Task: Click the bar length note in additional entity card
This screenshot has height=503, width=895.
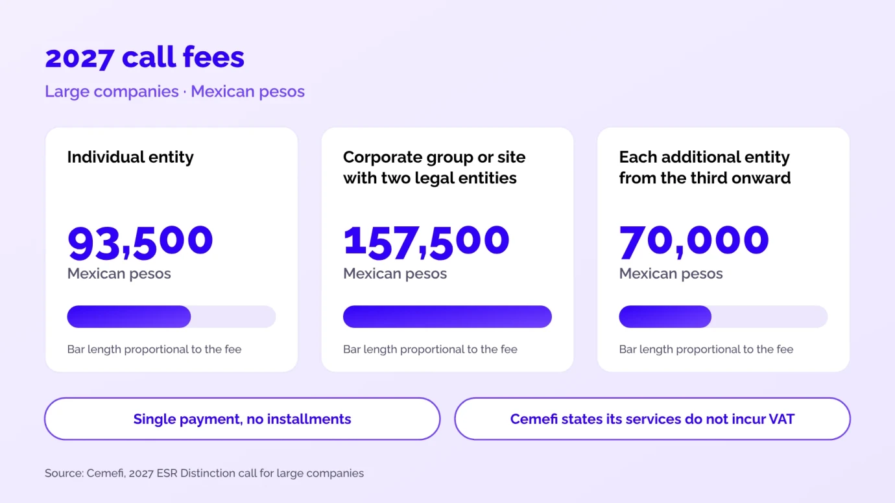Action: tap(706, 349)
